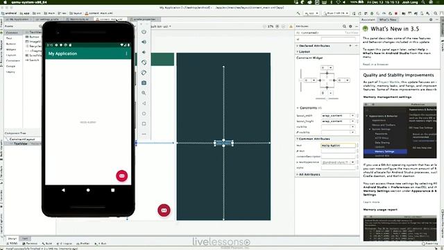This screenshot has width=444, height=250.
Task: Open the layout_width wrap_content dropdown
Action: (352, 116)
